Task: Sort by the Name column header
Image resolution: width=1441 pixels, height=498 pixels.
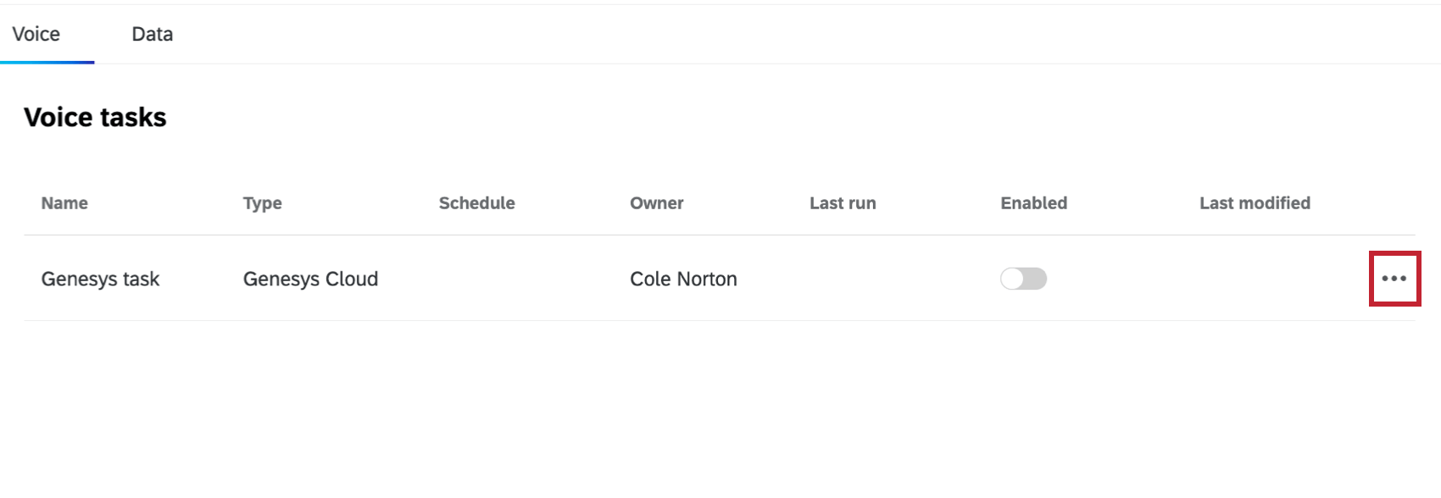Action: (x=64, y=203)
